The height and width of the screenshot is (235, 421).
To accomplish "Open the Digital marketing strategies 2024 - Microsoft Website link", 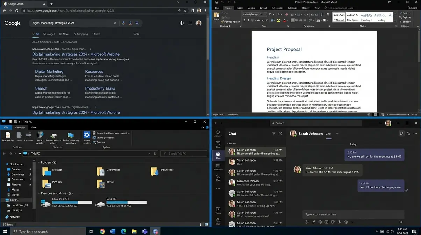I will (76, 54).
